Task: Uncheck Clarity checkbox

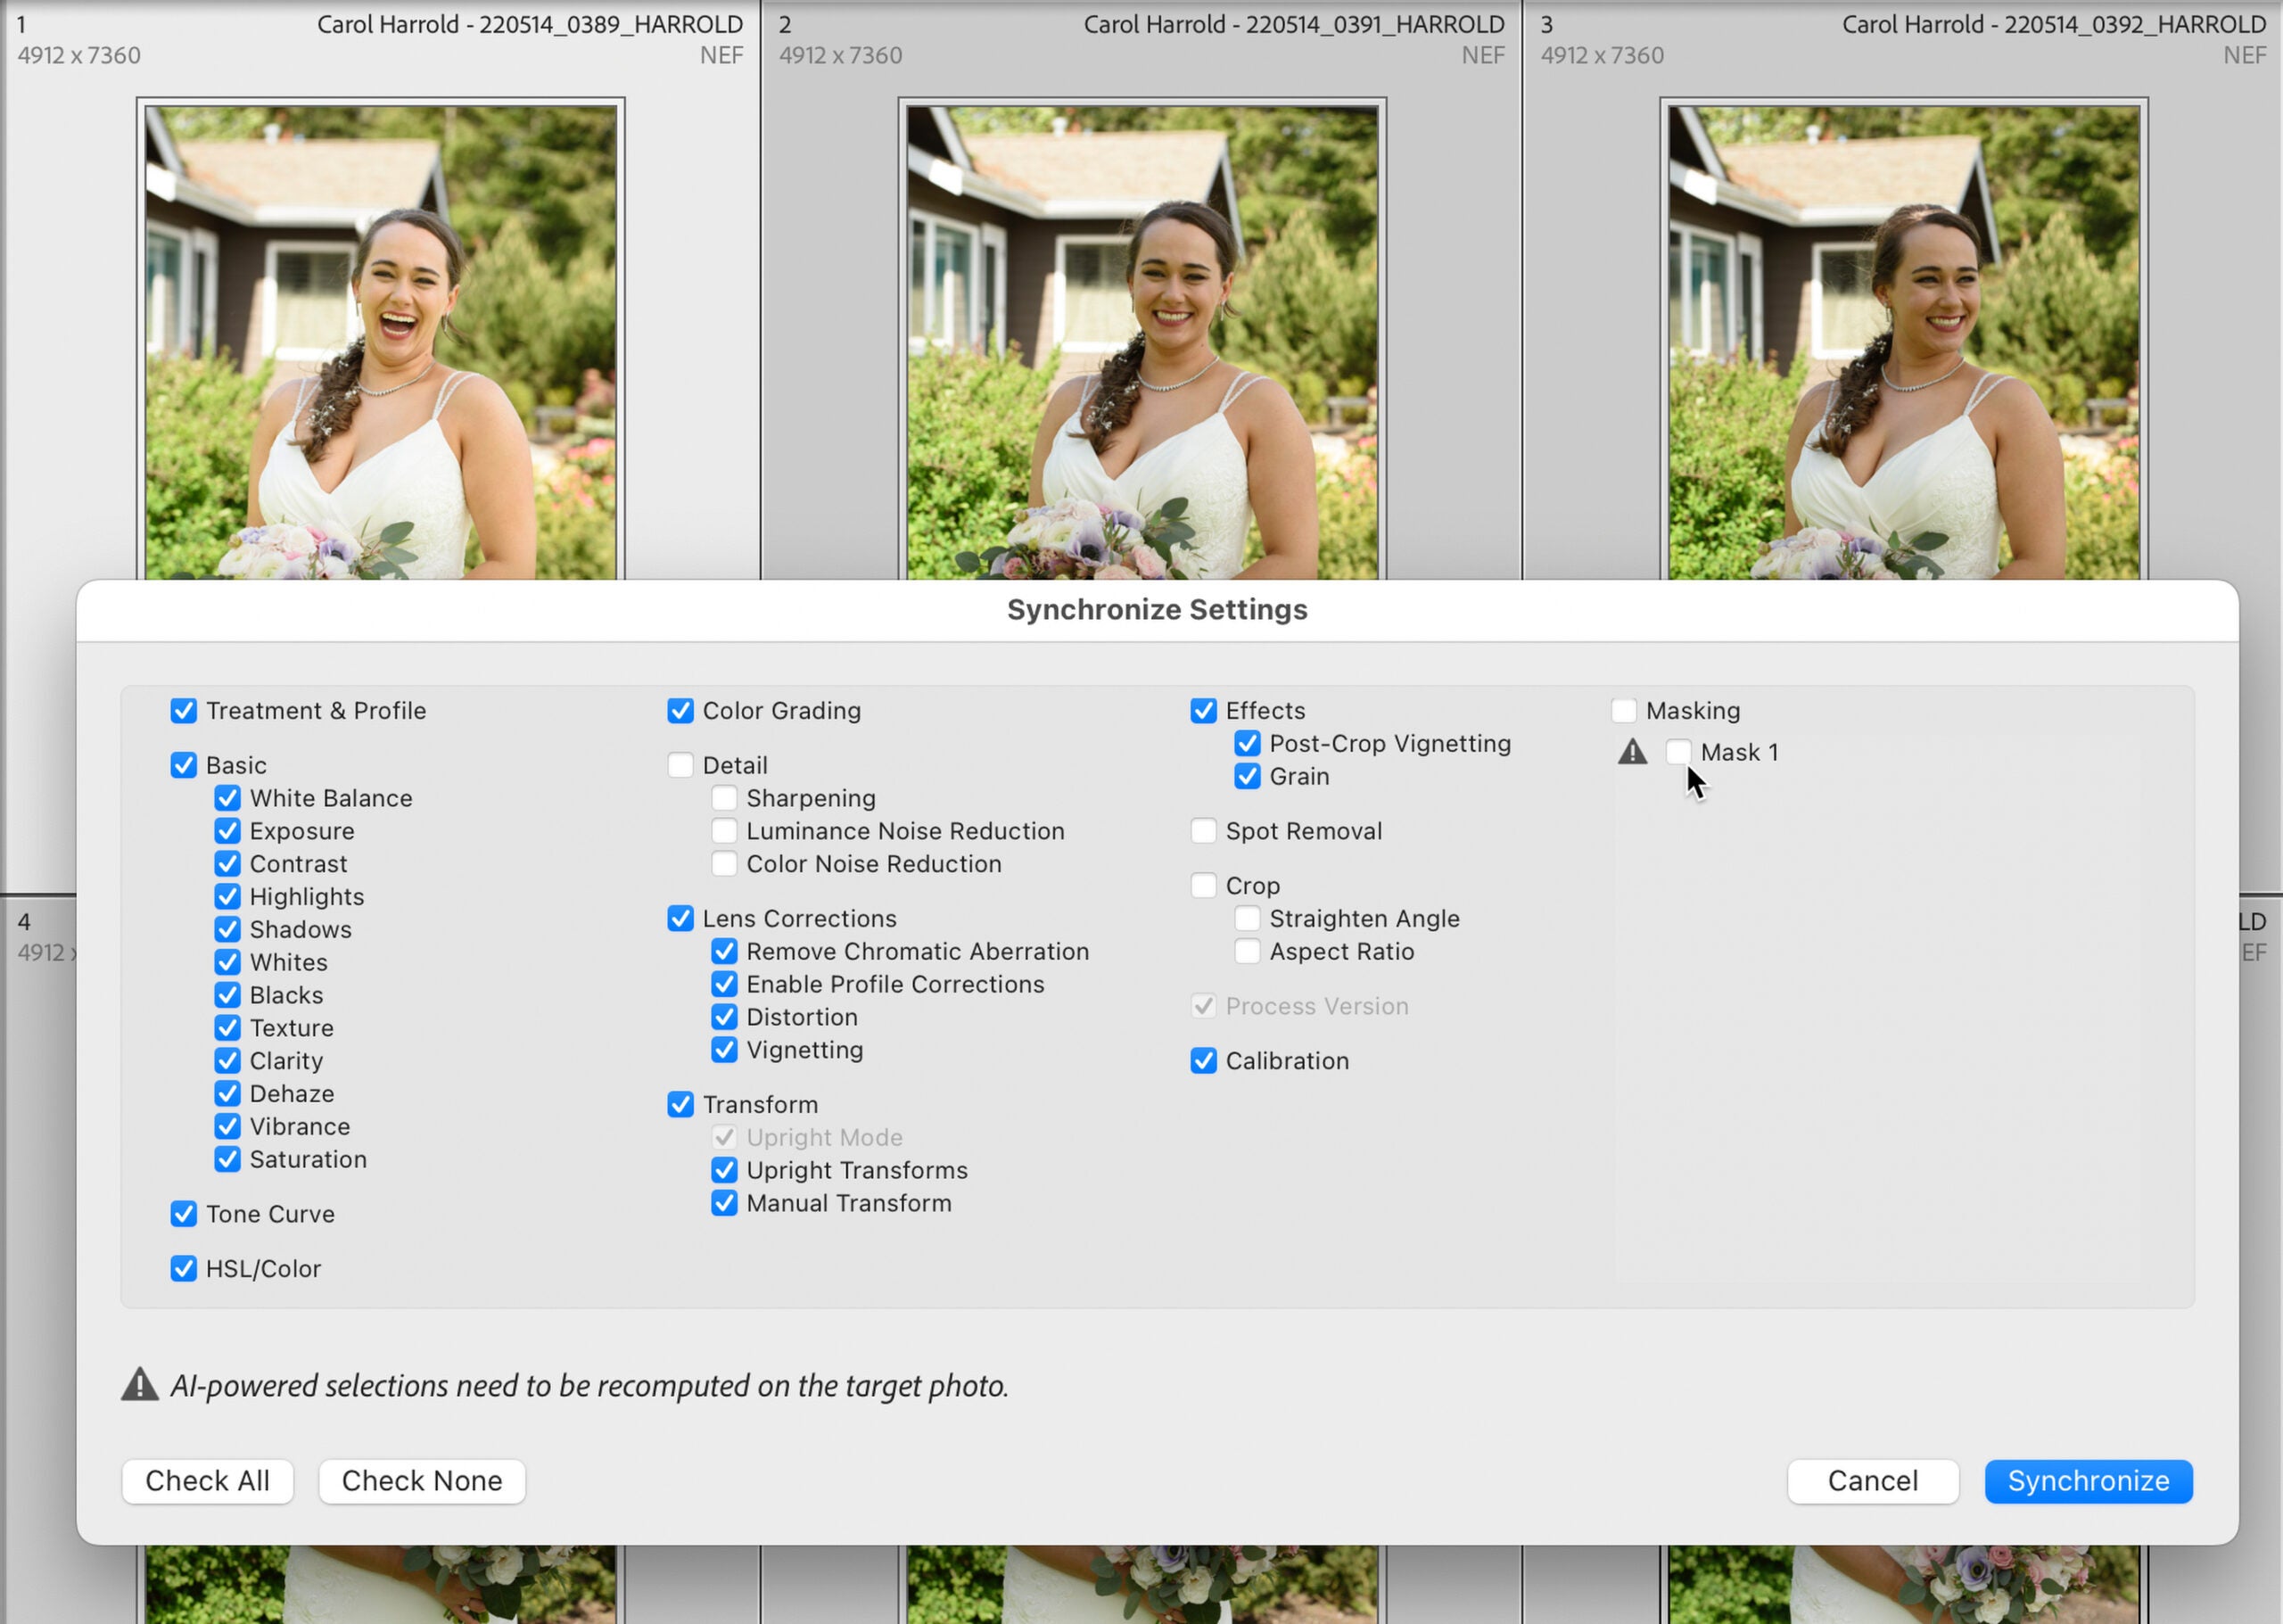Action: coord(228,1061)
